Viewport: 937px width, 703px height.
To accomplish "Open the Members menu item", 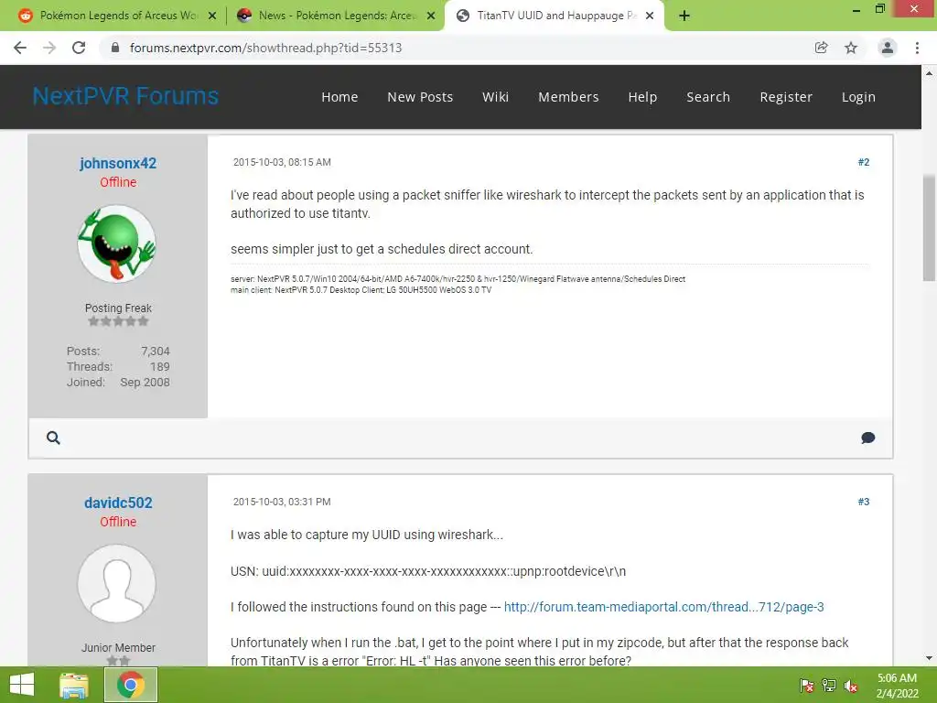I will click(568, 97).
